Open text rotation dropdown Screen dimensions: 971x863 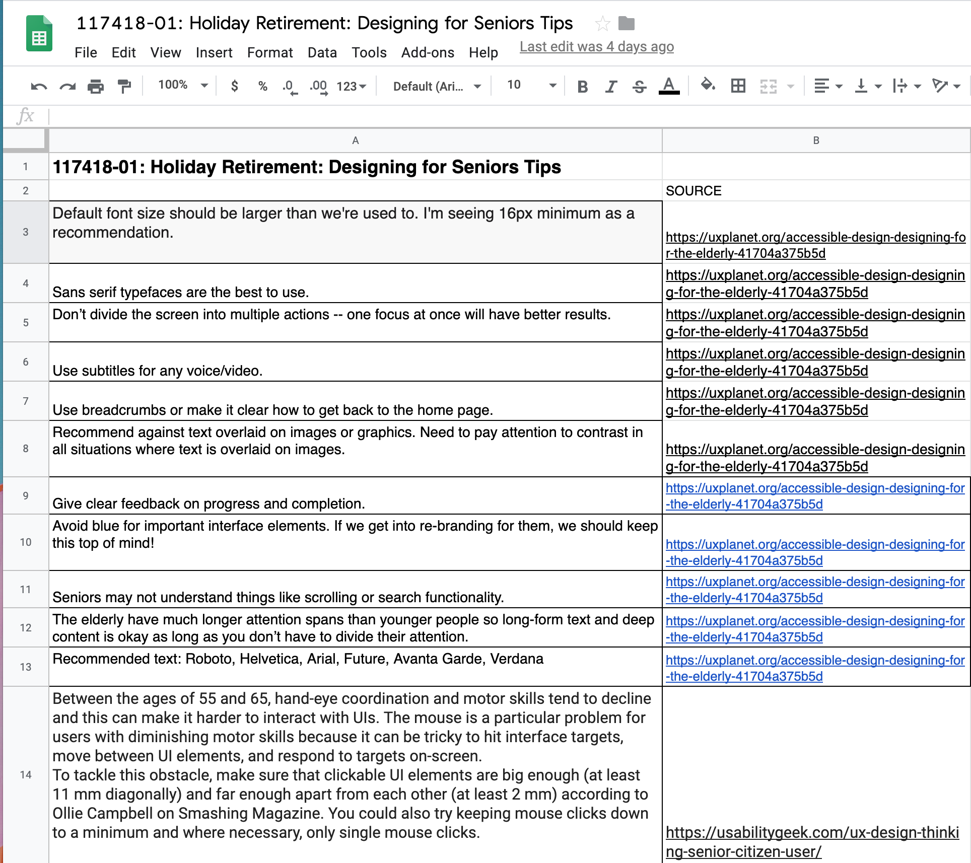[x=946, y=86]
